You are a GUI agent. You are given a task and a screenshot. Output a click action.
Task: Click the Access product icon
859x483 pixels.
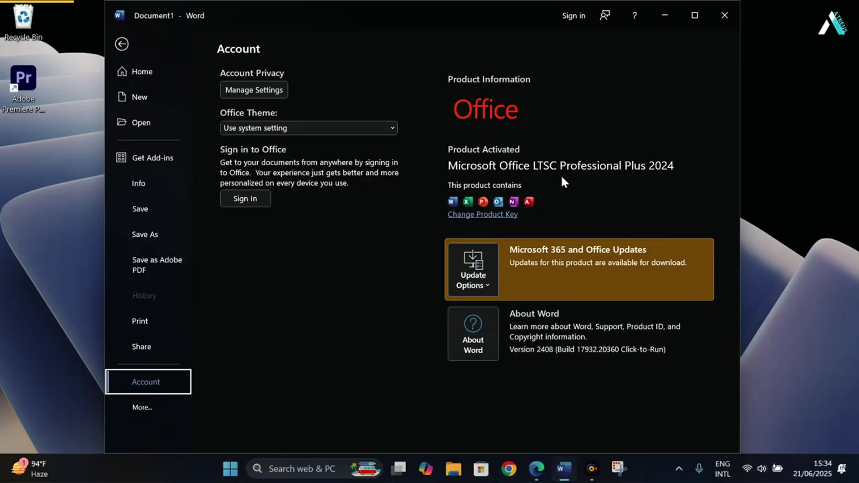pos(529,201)
